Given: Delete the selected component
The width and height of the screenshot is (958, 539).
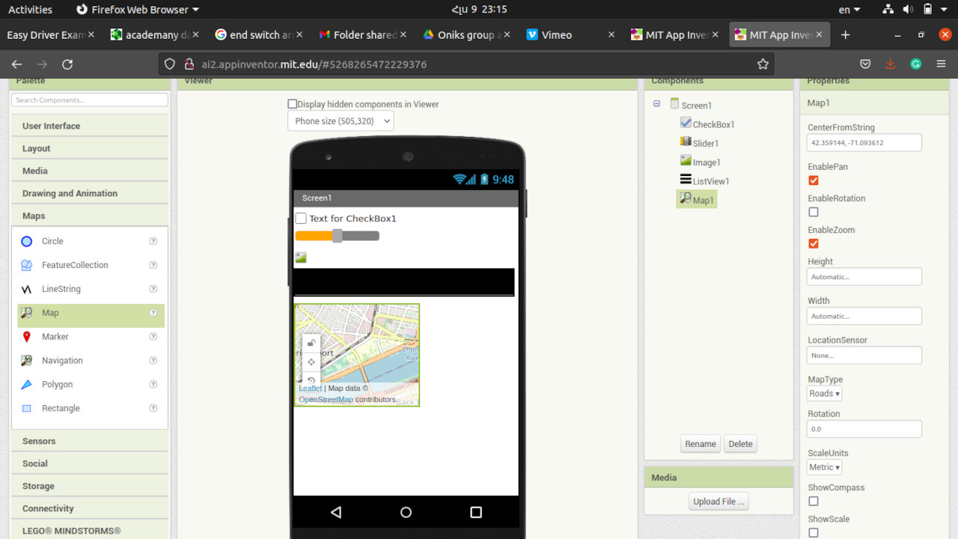Looking at the screenshot, I should (x=740, y=444).
